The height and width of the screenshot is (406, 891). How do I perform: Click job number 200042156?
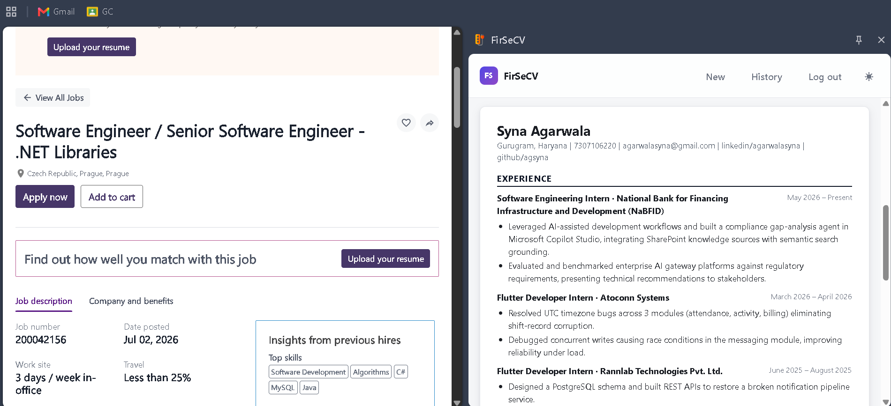click(x=41, y=340)
